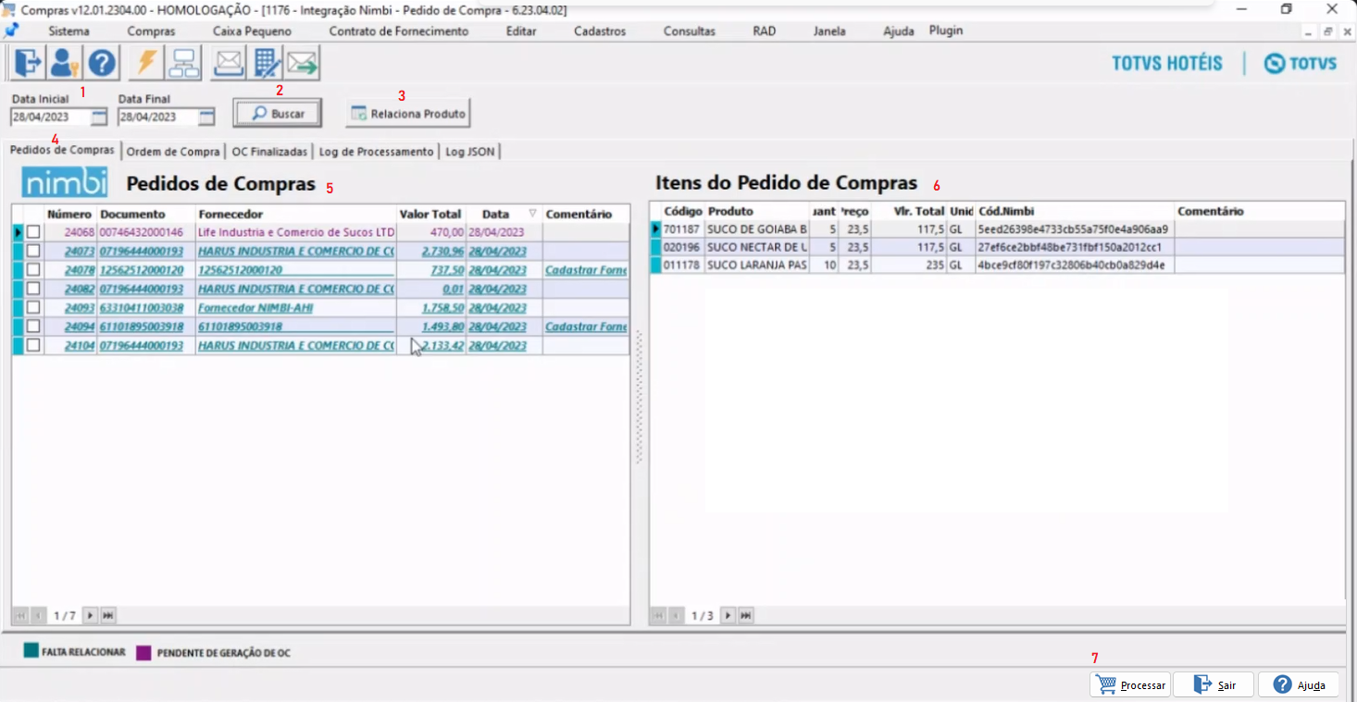Open the Data Final calendar picker
The image size is (1357, 702).
pos(206,117)
